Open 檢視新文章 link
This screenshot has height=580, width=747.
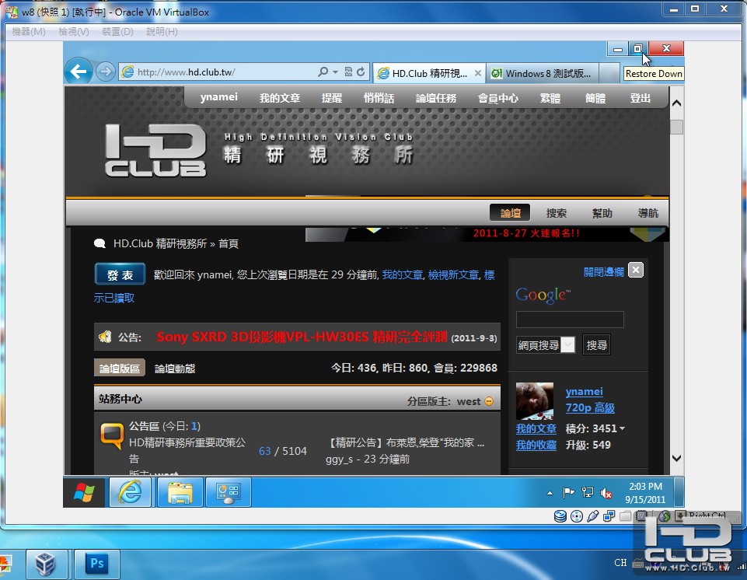pos(453,275)
